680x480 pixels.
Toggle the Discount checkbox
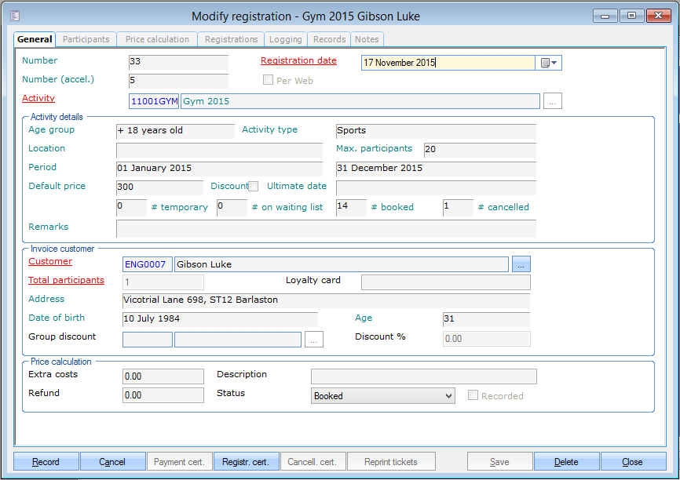(254, 187)
